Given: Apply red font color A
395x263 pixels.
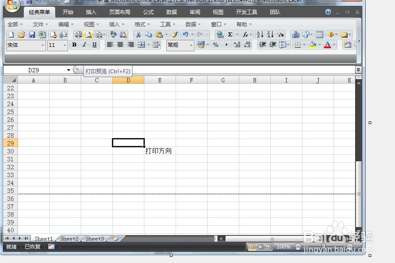Looking at the screenshot, I should [327, 45].
